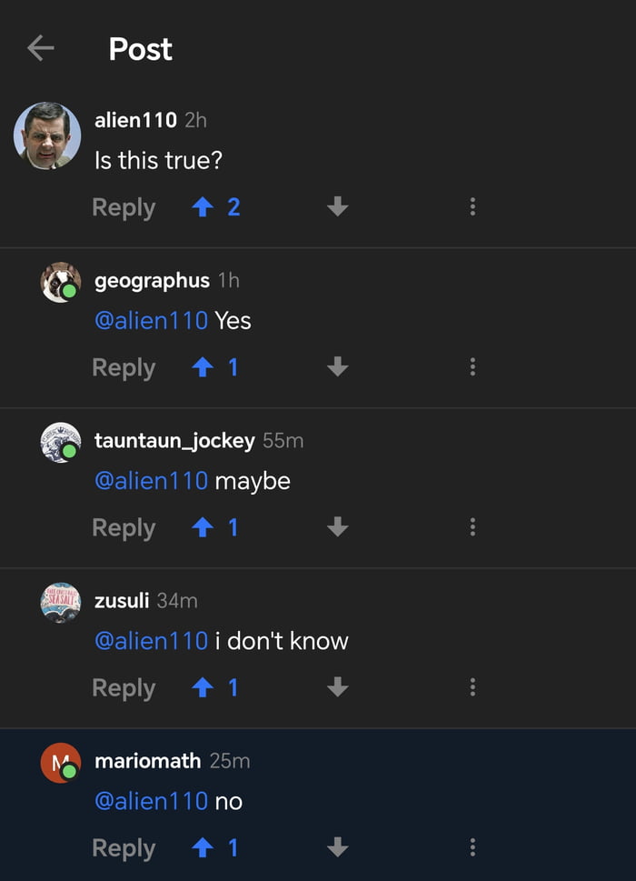Screen dimensions: 636x881
Task: Open more options for zusuli's reply
Action: [x=472, y=687]
